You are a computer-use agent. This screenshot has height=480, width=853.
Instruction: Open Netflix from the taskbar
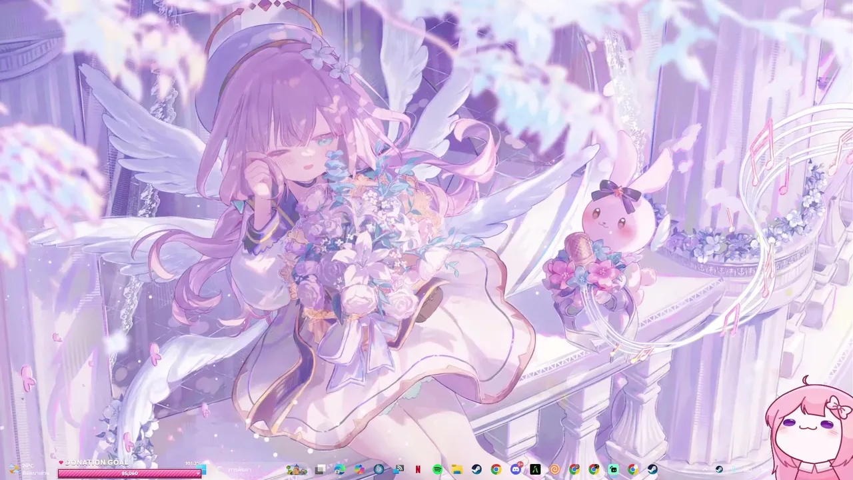(x=418, y=469)
